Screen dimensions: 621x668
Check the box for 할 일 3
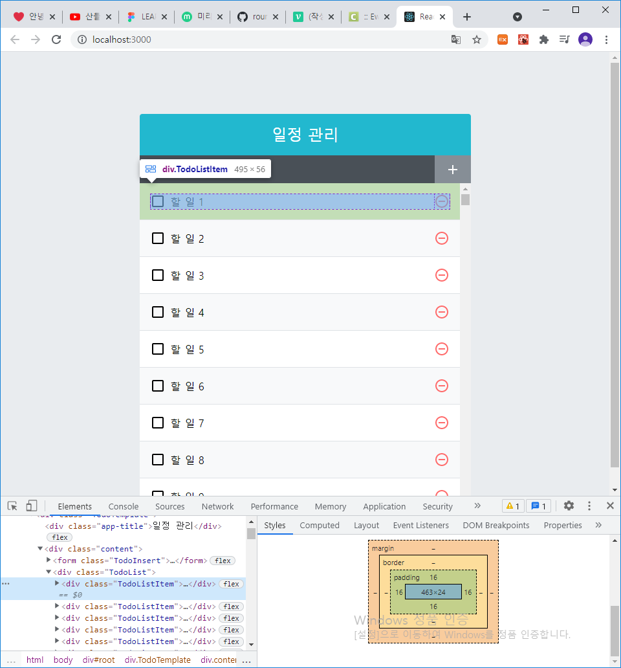click(x=158, y=275)
